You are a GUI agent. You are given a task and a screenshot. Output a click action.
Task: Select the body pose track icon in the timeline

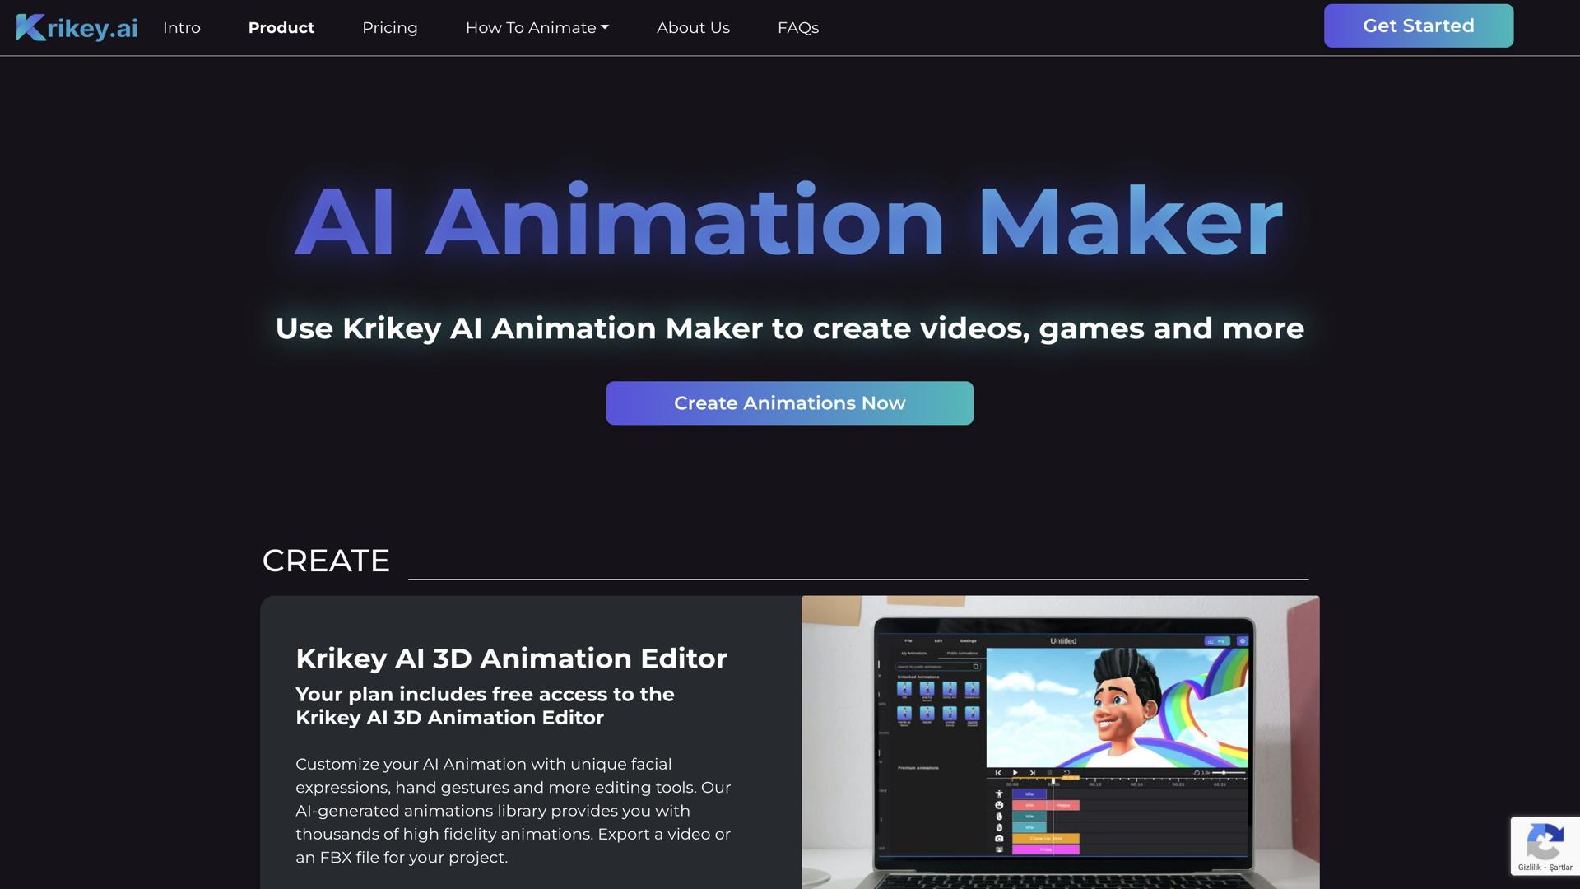pos(999,794)
